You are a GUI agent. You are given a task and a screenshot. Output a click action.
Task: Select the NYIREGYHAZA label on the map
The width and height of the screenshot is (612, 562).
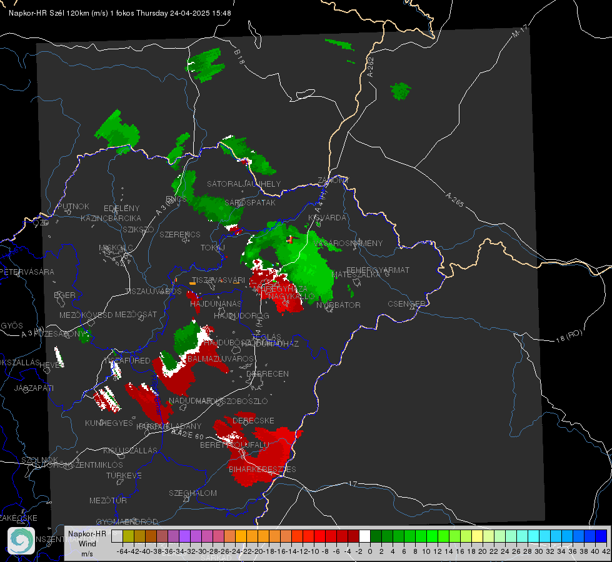pyautogui.click(x=281, y=289)
